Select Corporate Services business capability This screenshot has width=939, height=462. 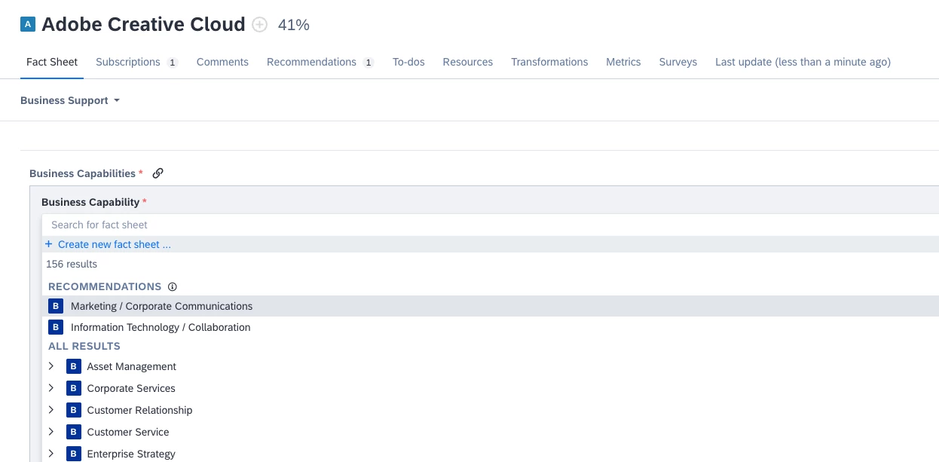point(131,388)
